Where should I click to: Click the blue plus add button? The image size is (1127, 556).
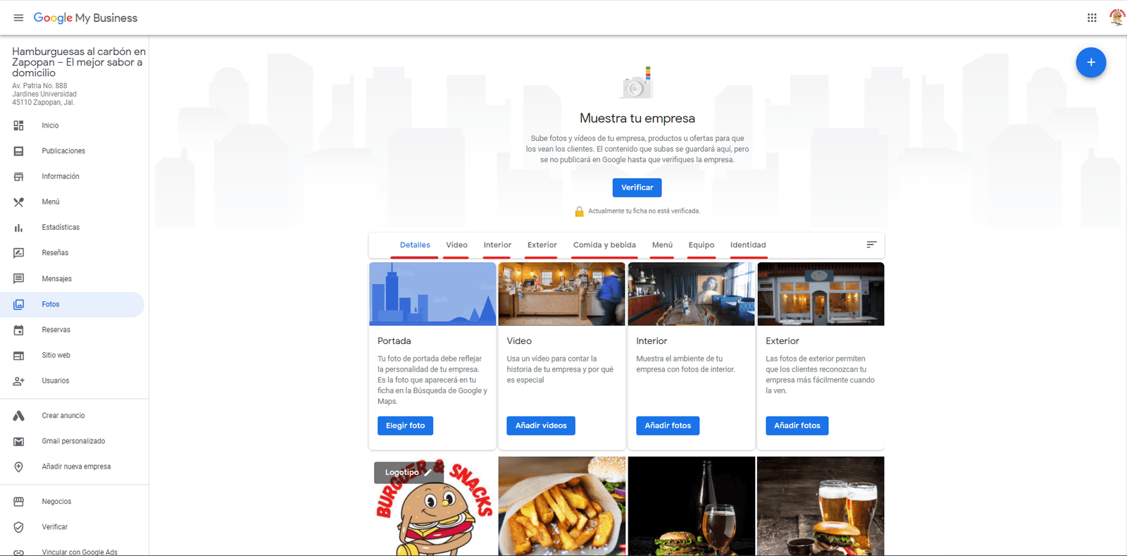point(1091,63)
